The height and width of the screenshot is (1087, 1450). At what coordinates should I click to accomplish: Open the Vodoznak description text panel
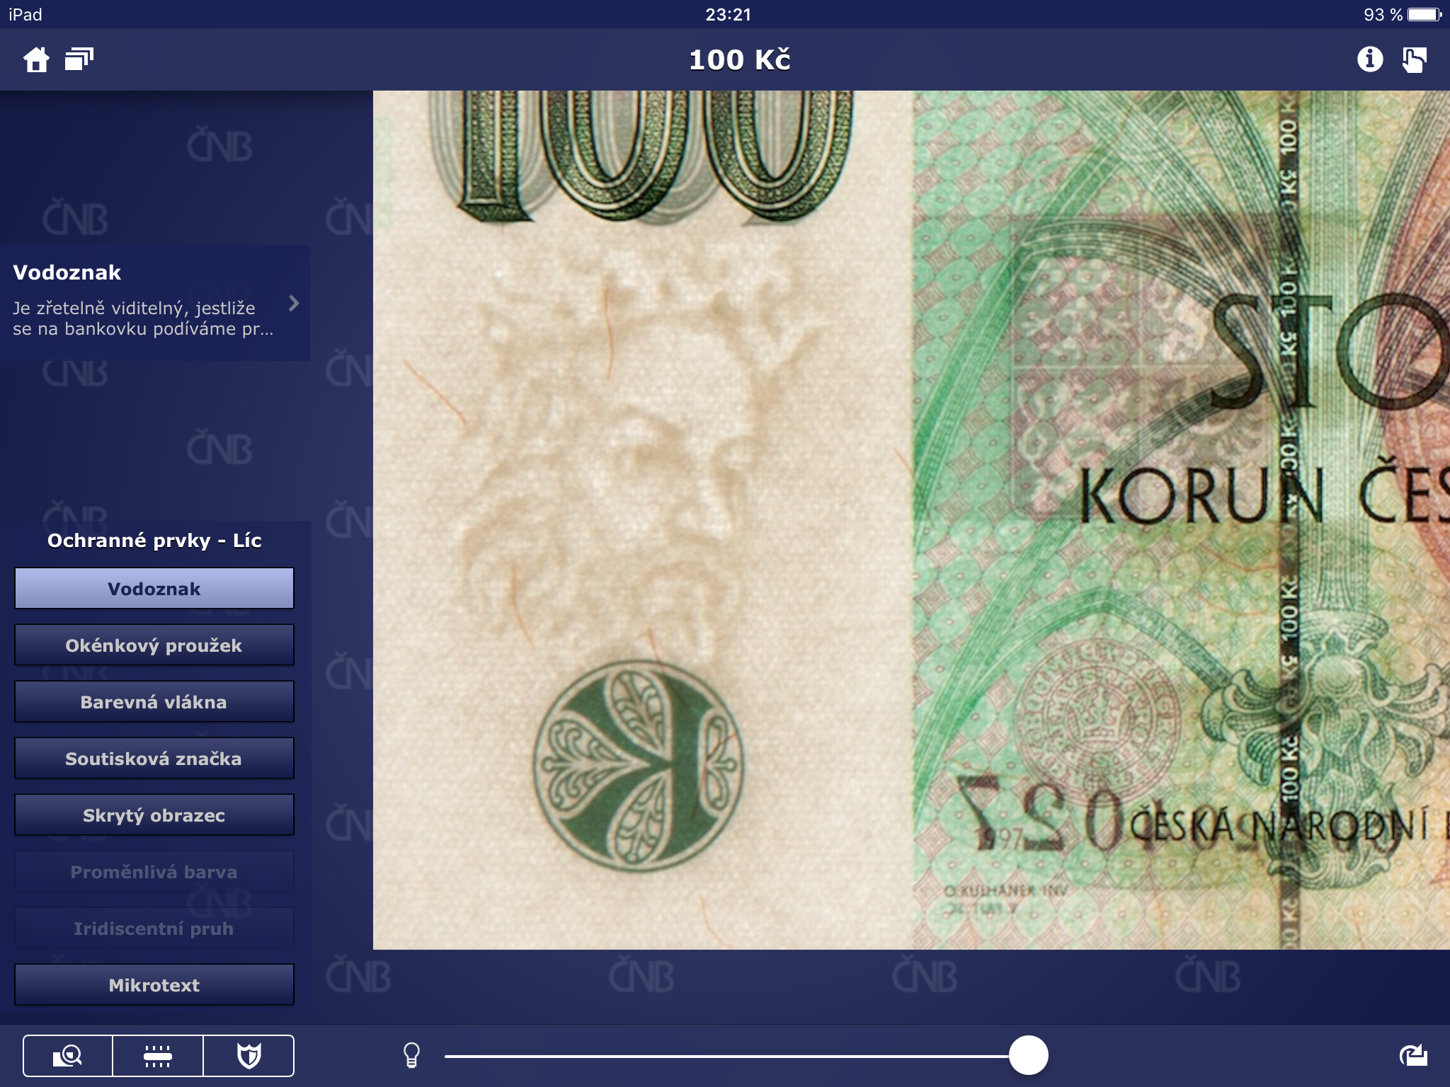155,303
